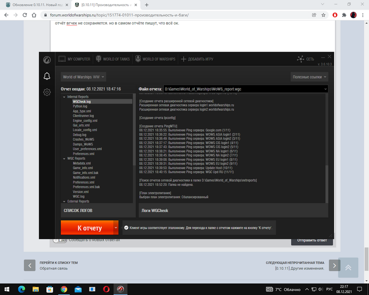Click the next topic right arrow button
This screenshot has width=369, height=295.
(x=334, y=265)
